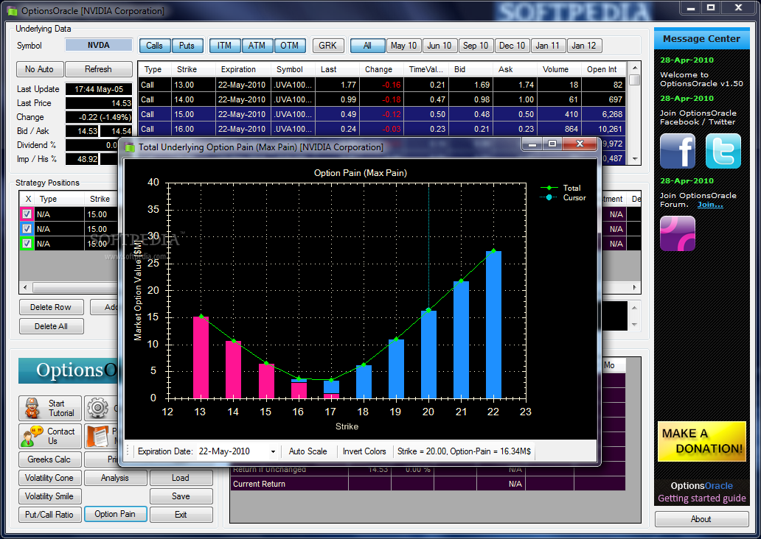Click the Volume column header
761x539 pixels.
pyautogui.click(x=559, y=69)
